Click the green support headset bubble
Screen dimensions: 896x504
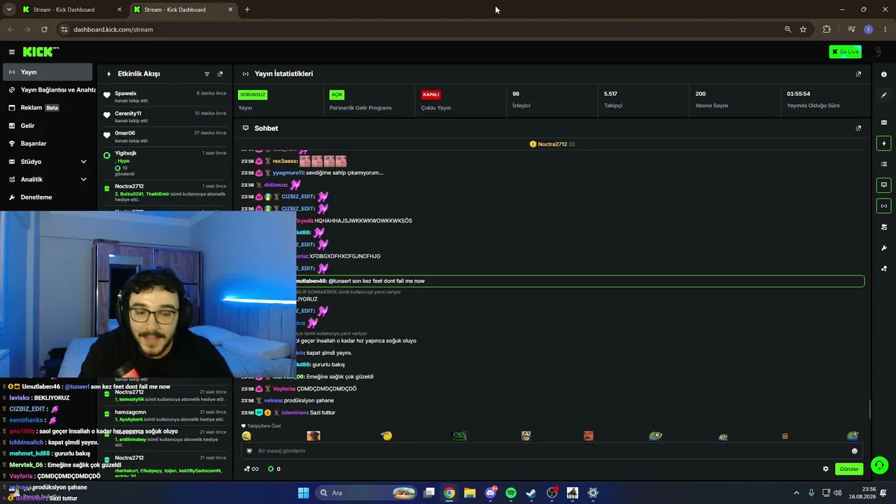pyautogui.click(x=879, y=465)
